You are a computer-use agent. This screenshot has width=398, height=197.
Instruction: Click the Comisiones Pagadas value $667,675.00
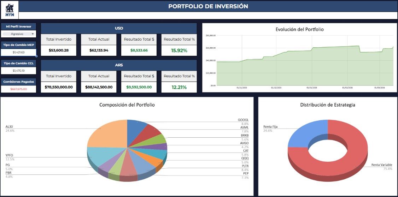(18, 89)
